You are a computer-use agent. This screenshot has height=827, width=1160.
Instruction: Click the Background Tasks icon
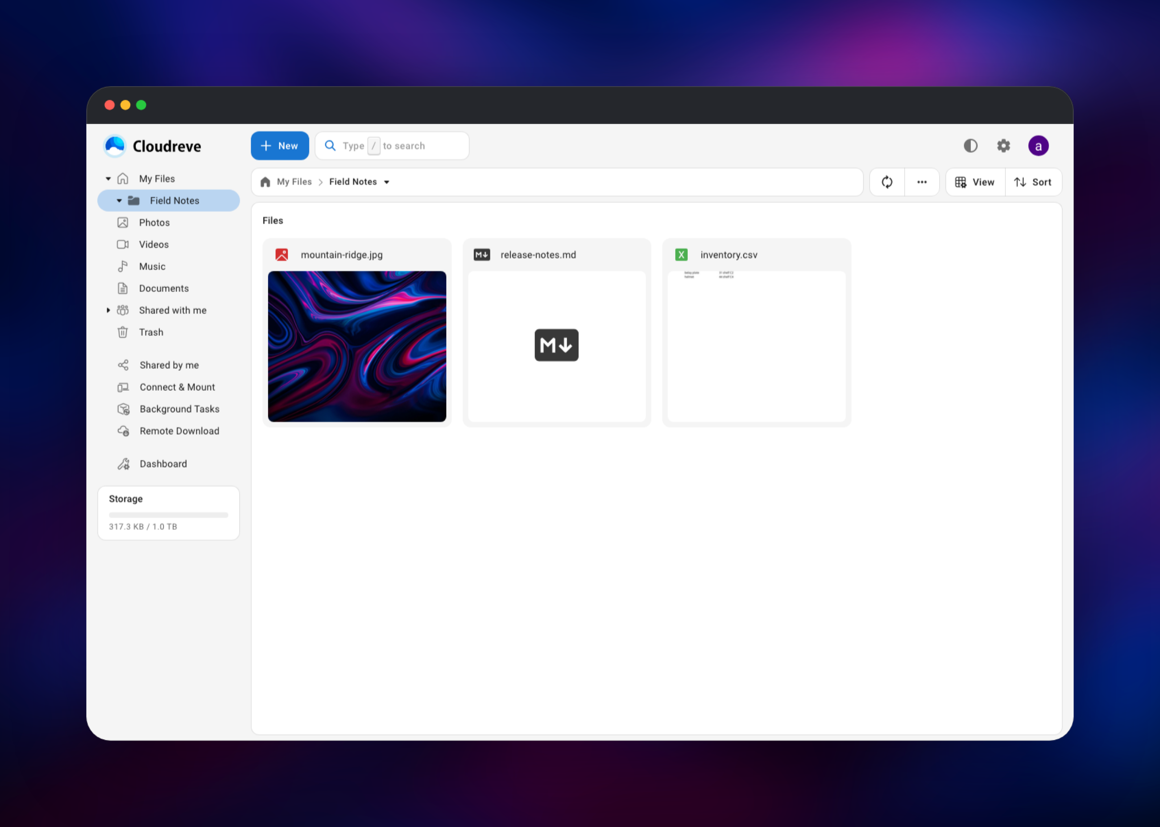coord(123,409)
